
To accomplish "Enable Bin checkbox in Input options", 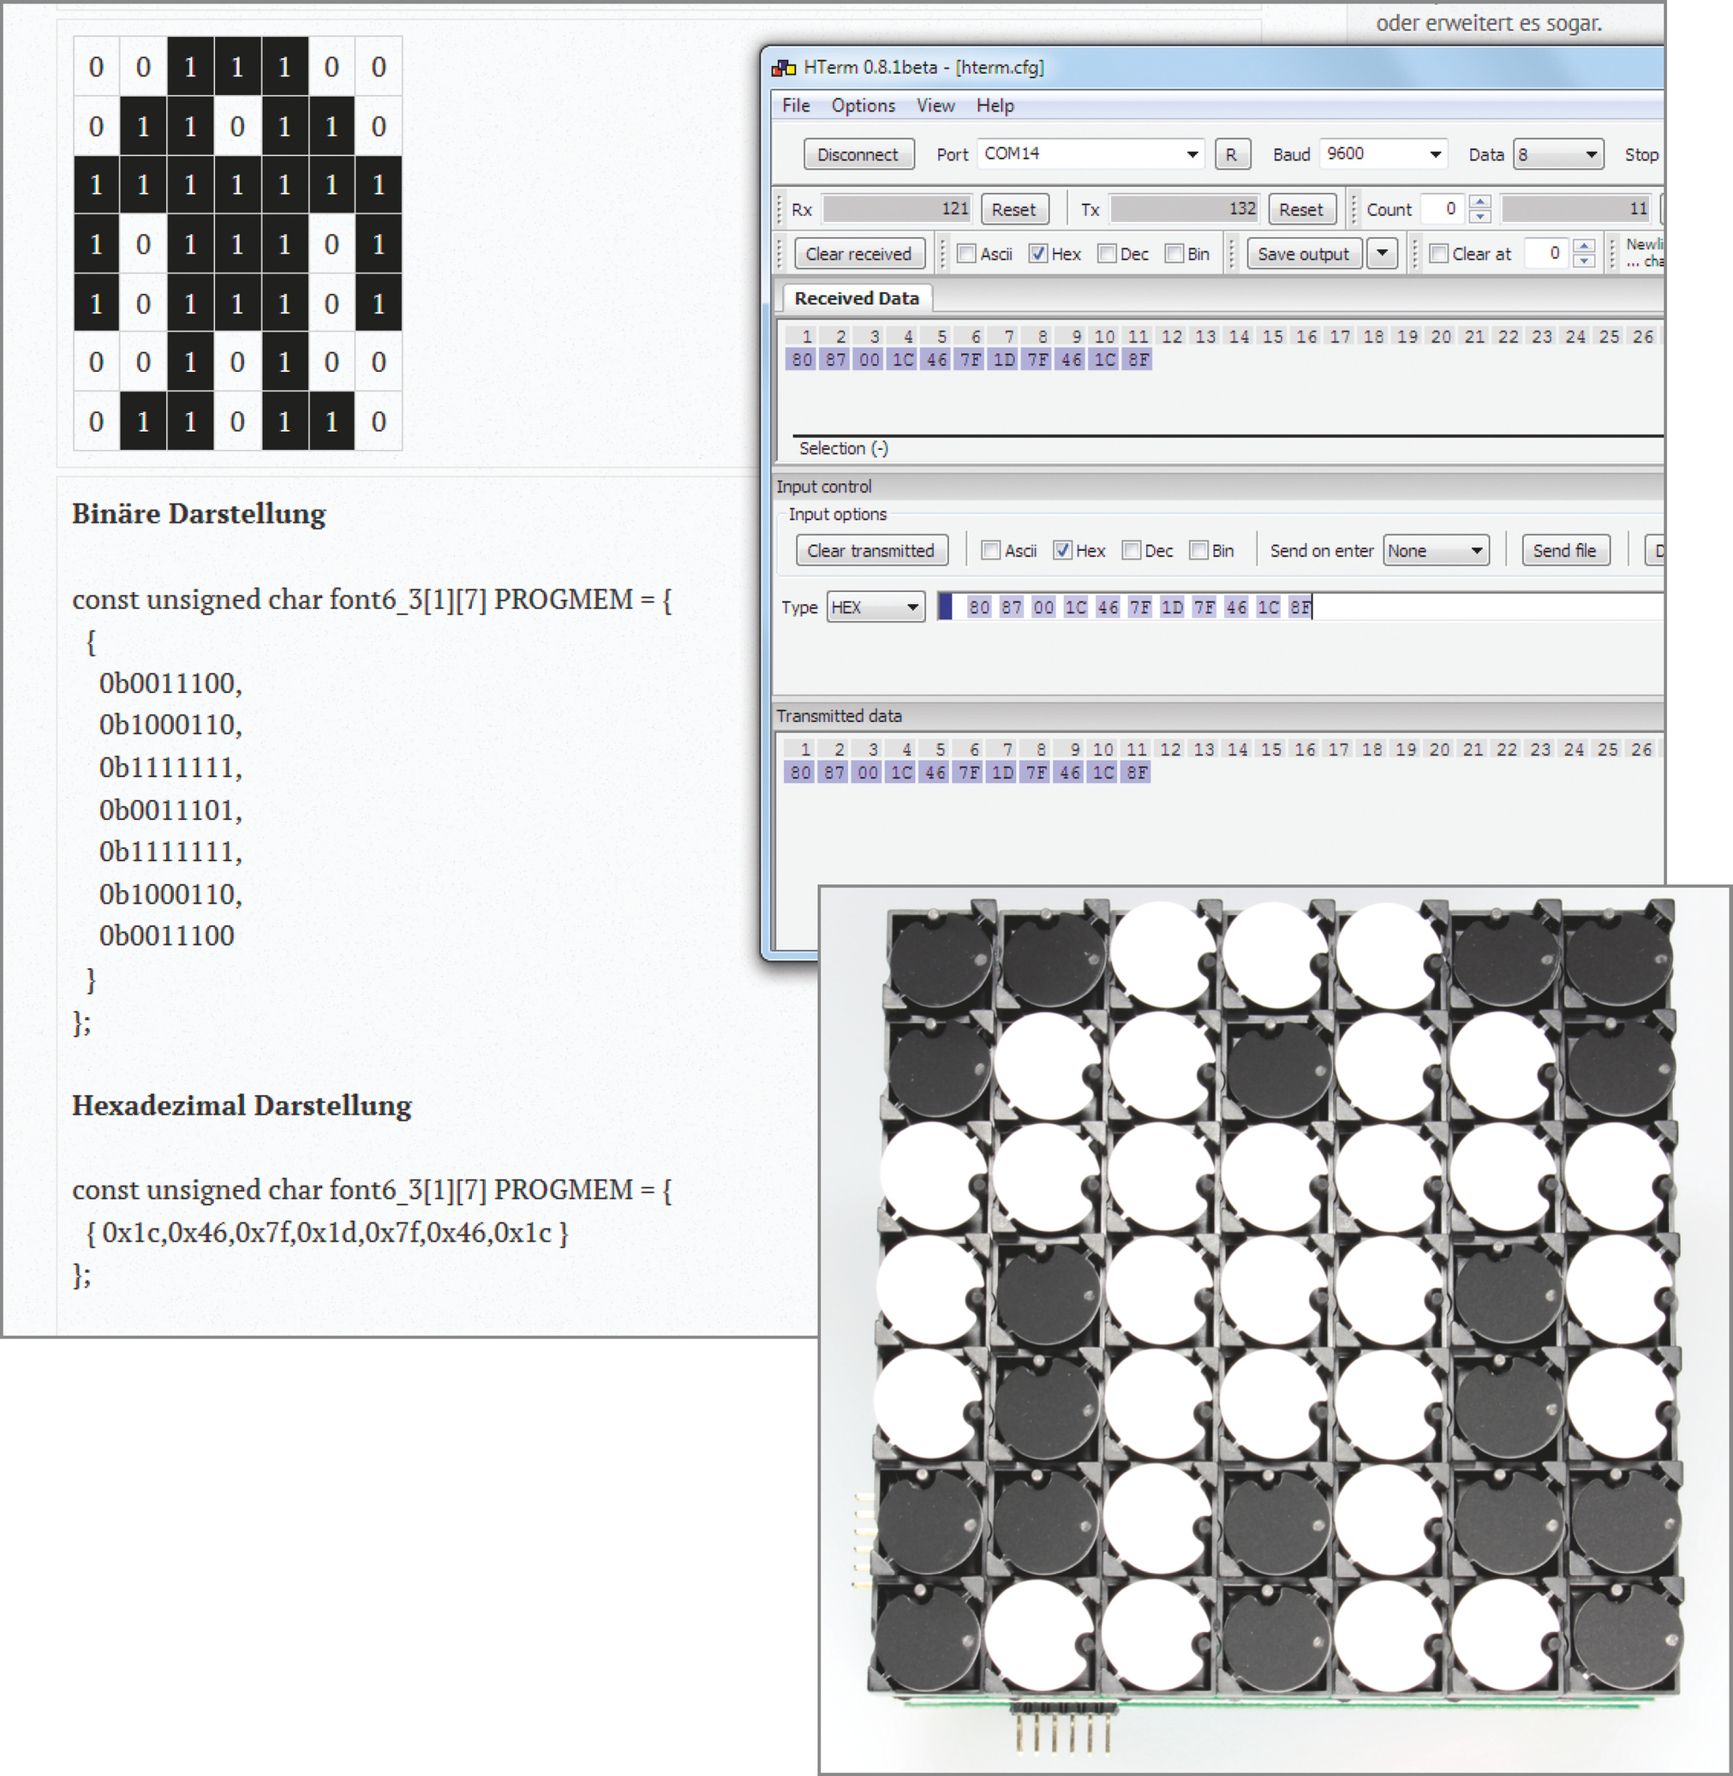I will coord(1199,551).
